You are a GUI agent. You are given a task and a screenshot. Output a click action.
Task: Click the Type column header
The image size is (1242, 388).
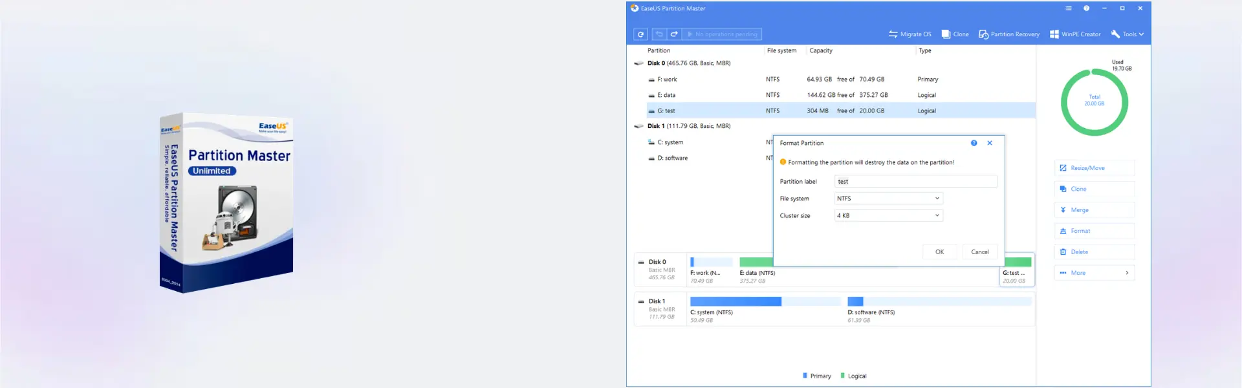[925, 50]
